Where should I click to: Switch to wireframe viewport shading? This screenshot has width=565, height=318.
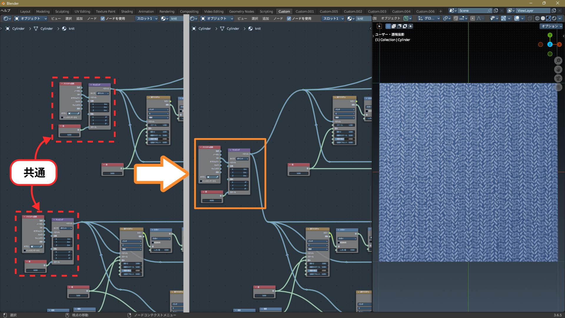coord(537,18)
